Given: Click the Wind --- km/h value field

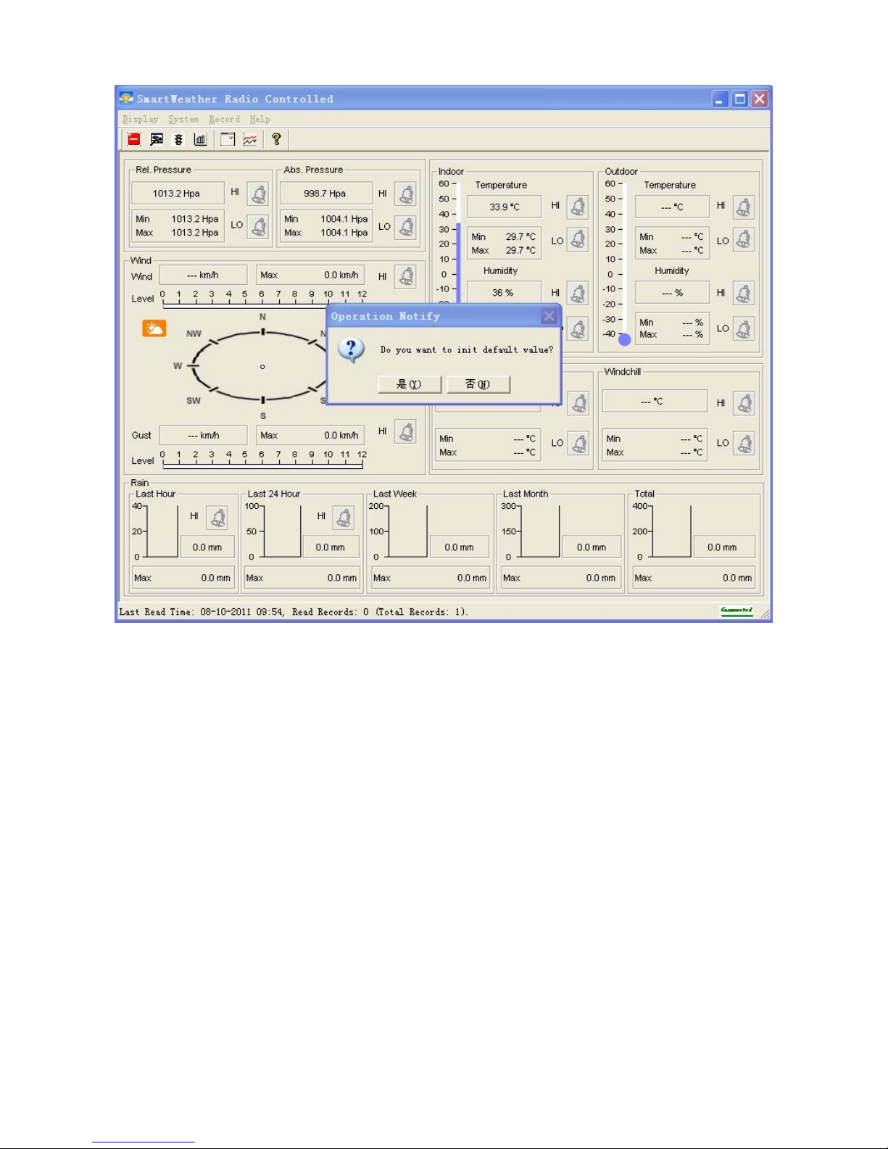Looking at the screenshot, I should click(x=203, y=275).
